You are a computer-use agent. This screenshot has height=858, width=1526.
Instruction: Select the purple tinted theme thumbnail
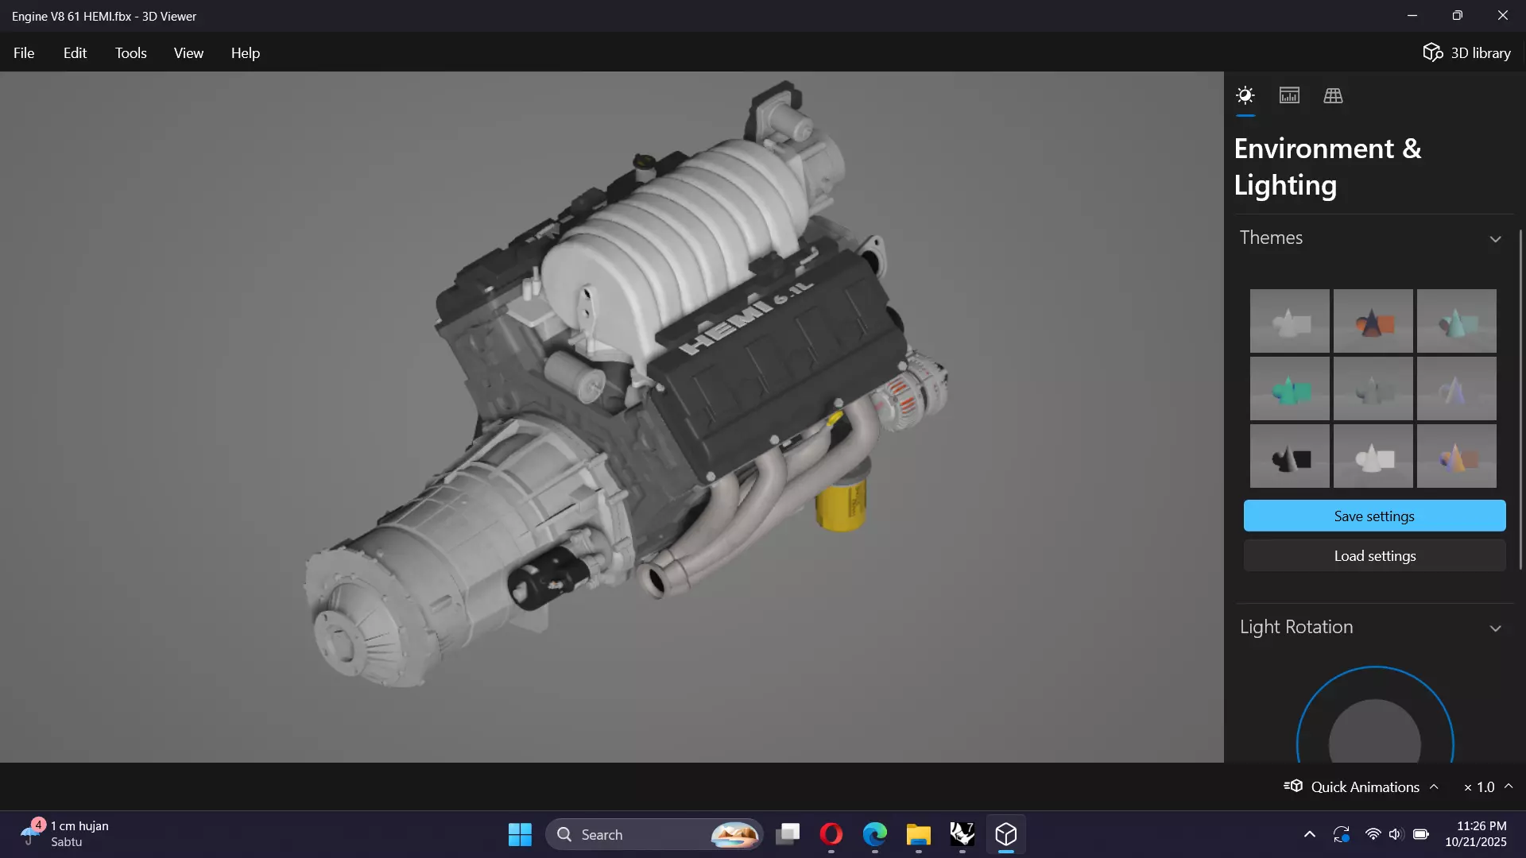pos(1456,388)
